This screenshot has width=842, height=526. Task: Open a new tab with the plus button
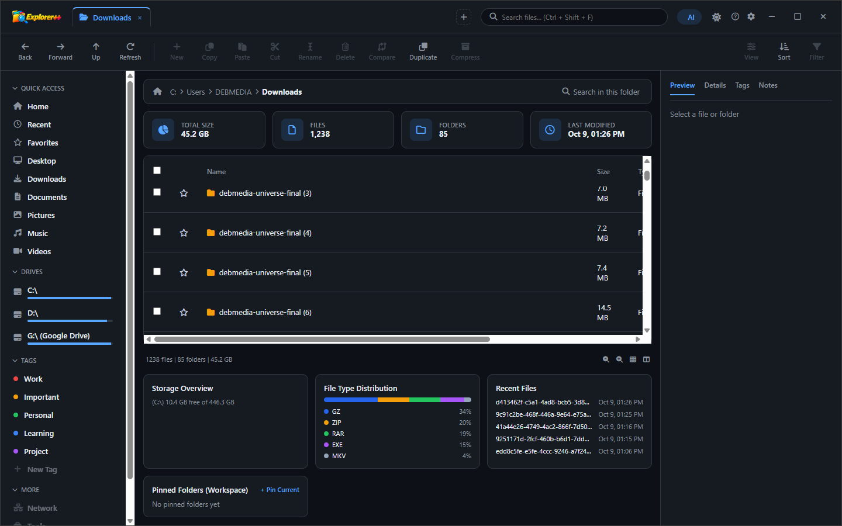pyautogui.click(x=464, y=17)
